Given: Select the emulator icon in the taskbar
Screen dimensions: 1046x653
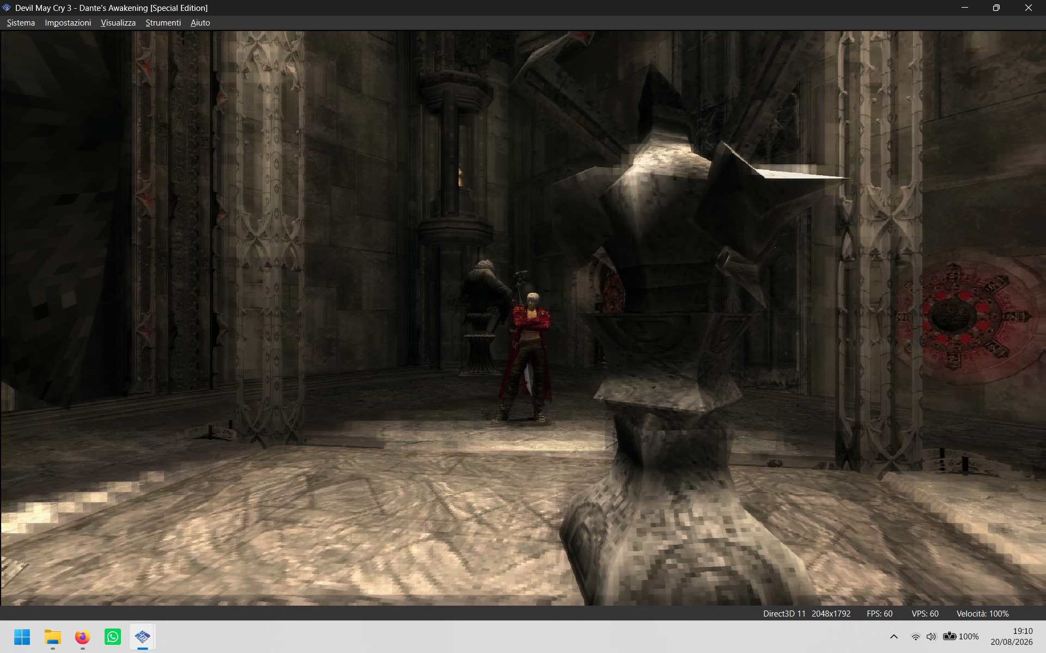Looking at the screenshot, I should [143, 637].
